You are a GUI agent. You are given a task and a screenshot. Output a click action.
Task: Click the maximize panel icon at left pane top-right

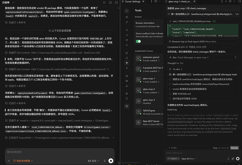(116, 2)
